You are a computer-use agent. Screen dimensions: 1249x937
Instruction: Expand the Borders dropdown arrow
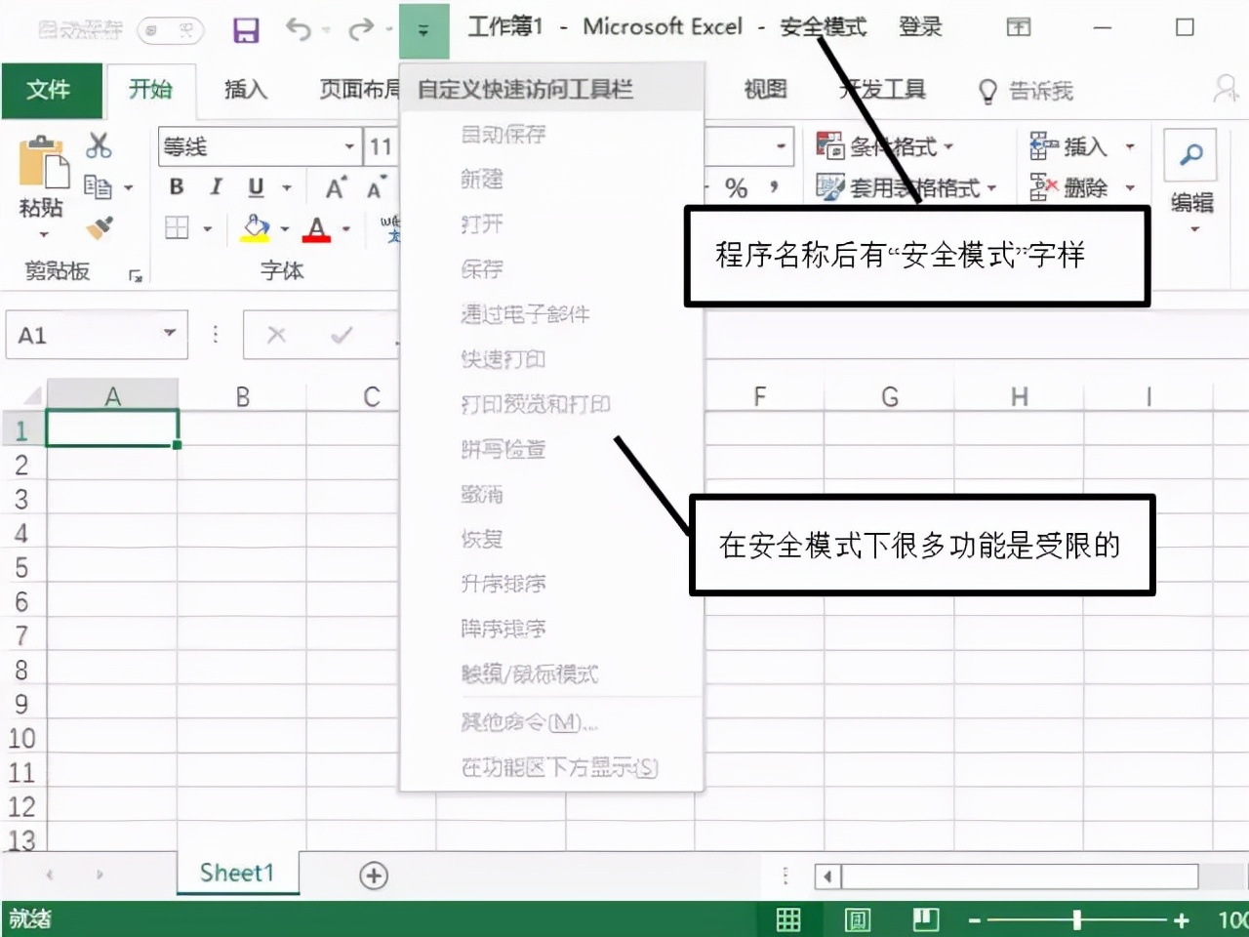(207, 229)
